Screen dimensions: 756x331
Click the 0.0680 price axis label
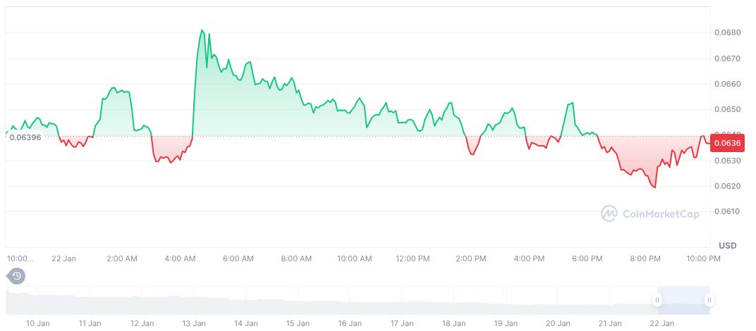point(726,32)
